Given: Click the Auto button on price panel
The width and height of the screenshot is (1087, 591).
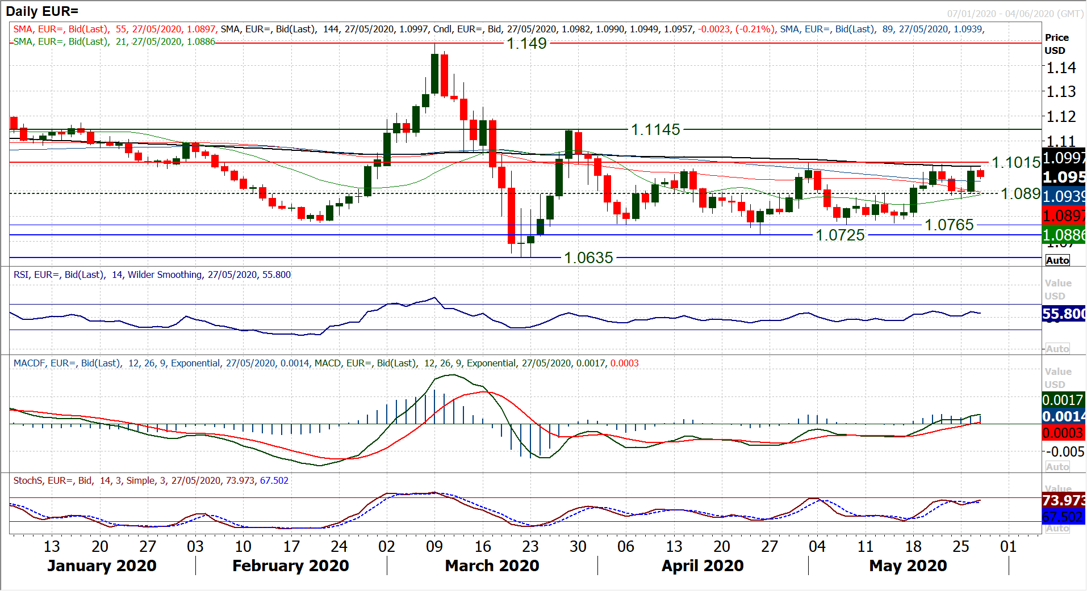Looking at the screenshot, I should (1057, 260).
